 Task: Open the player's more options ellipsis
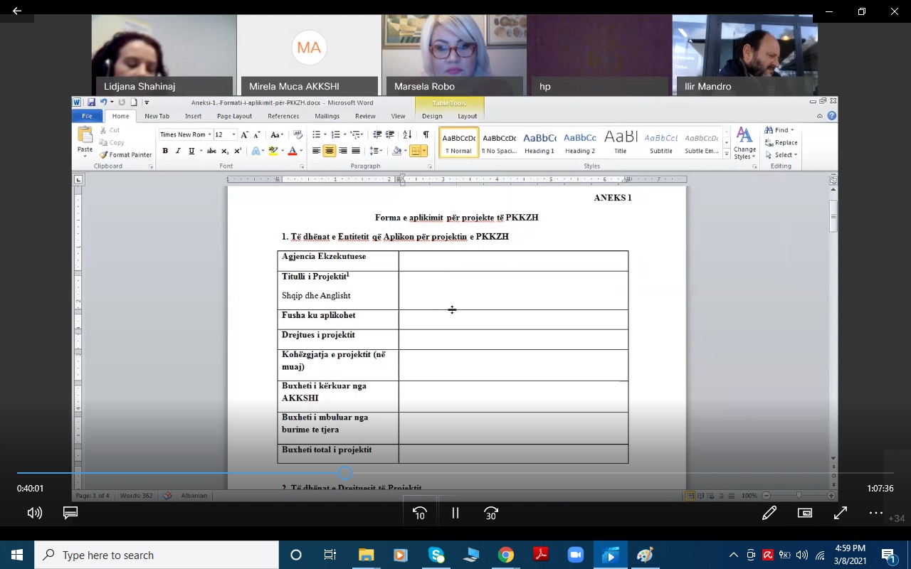click(x=876, y=513)
